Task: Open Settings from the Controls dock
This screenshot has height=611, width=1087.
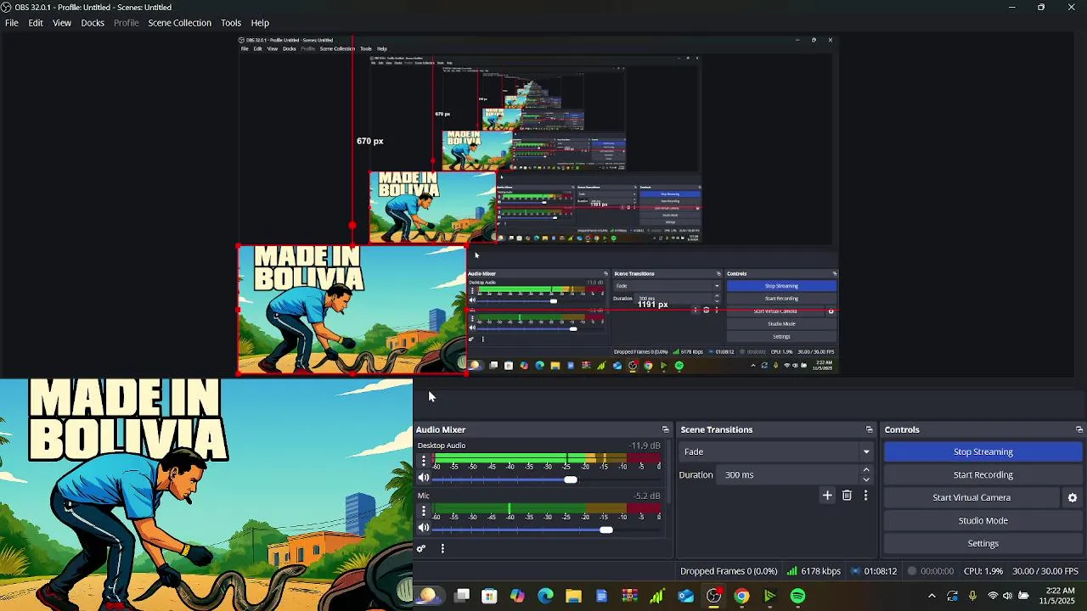Action: [983, 544]
